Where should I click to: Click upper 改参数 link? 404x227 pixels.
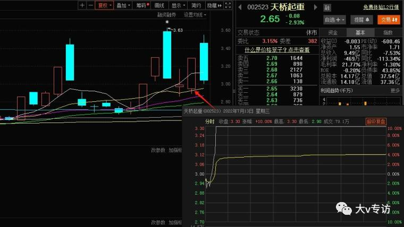(158, 150)
